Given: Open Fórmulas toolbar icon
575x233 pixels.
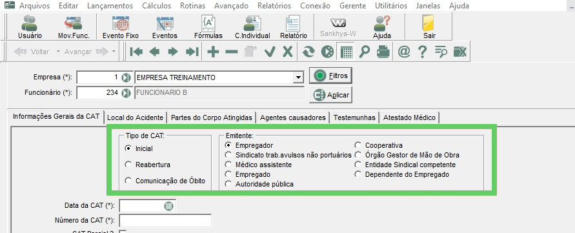Looking at the screenshot, I should [208, 27].
